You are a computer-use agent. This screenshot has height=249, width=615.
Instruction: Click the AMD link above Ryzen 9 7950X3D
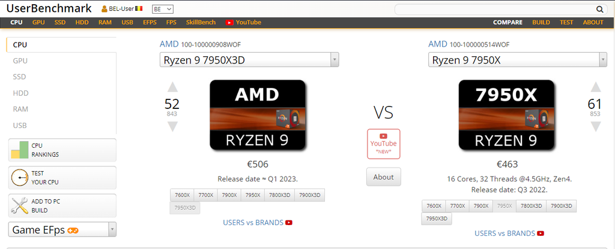coord(169,44)
